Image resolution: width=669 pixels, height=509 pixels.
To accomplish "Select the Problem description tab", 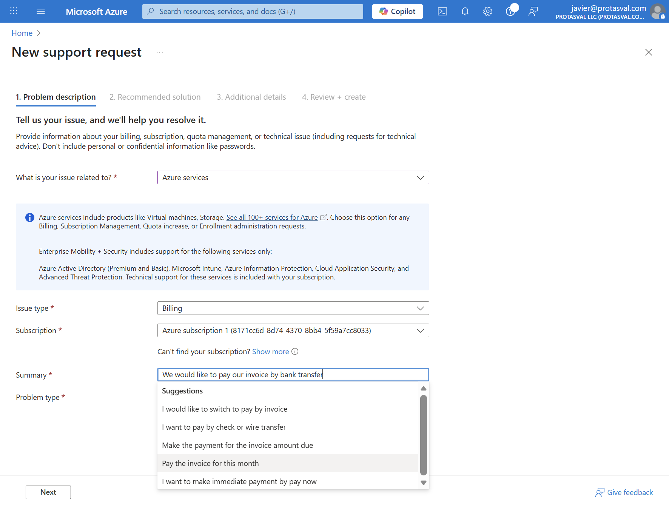I will [56, 97].
